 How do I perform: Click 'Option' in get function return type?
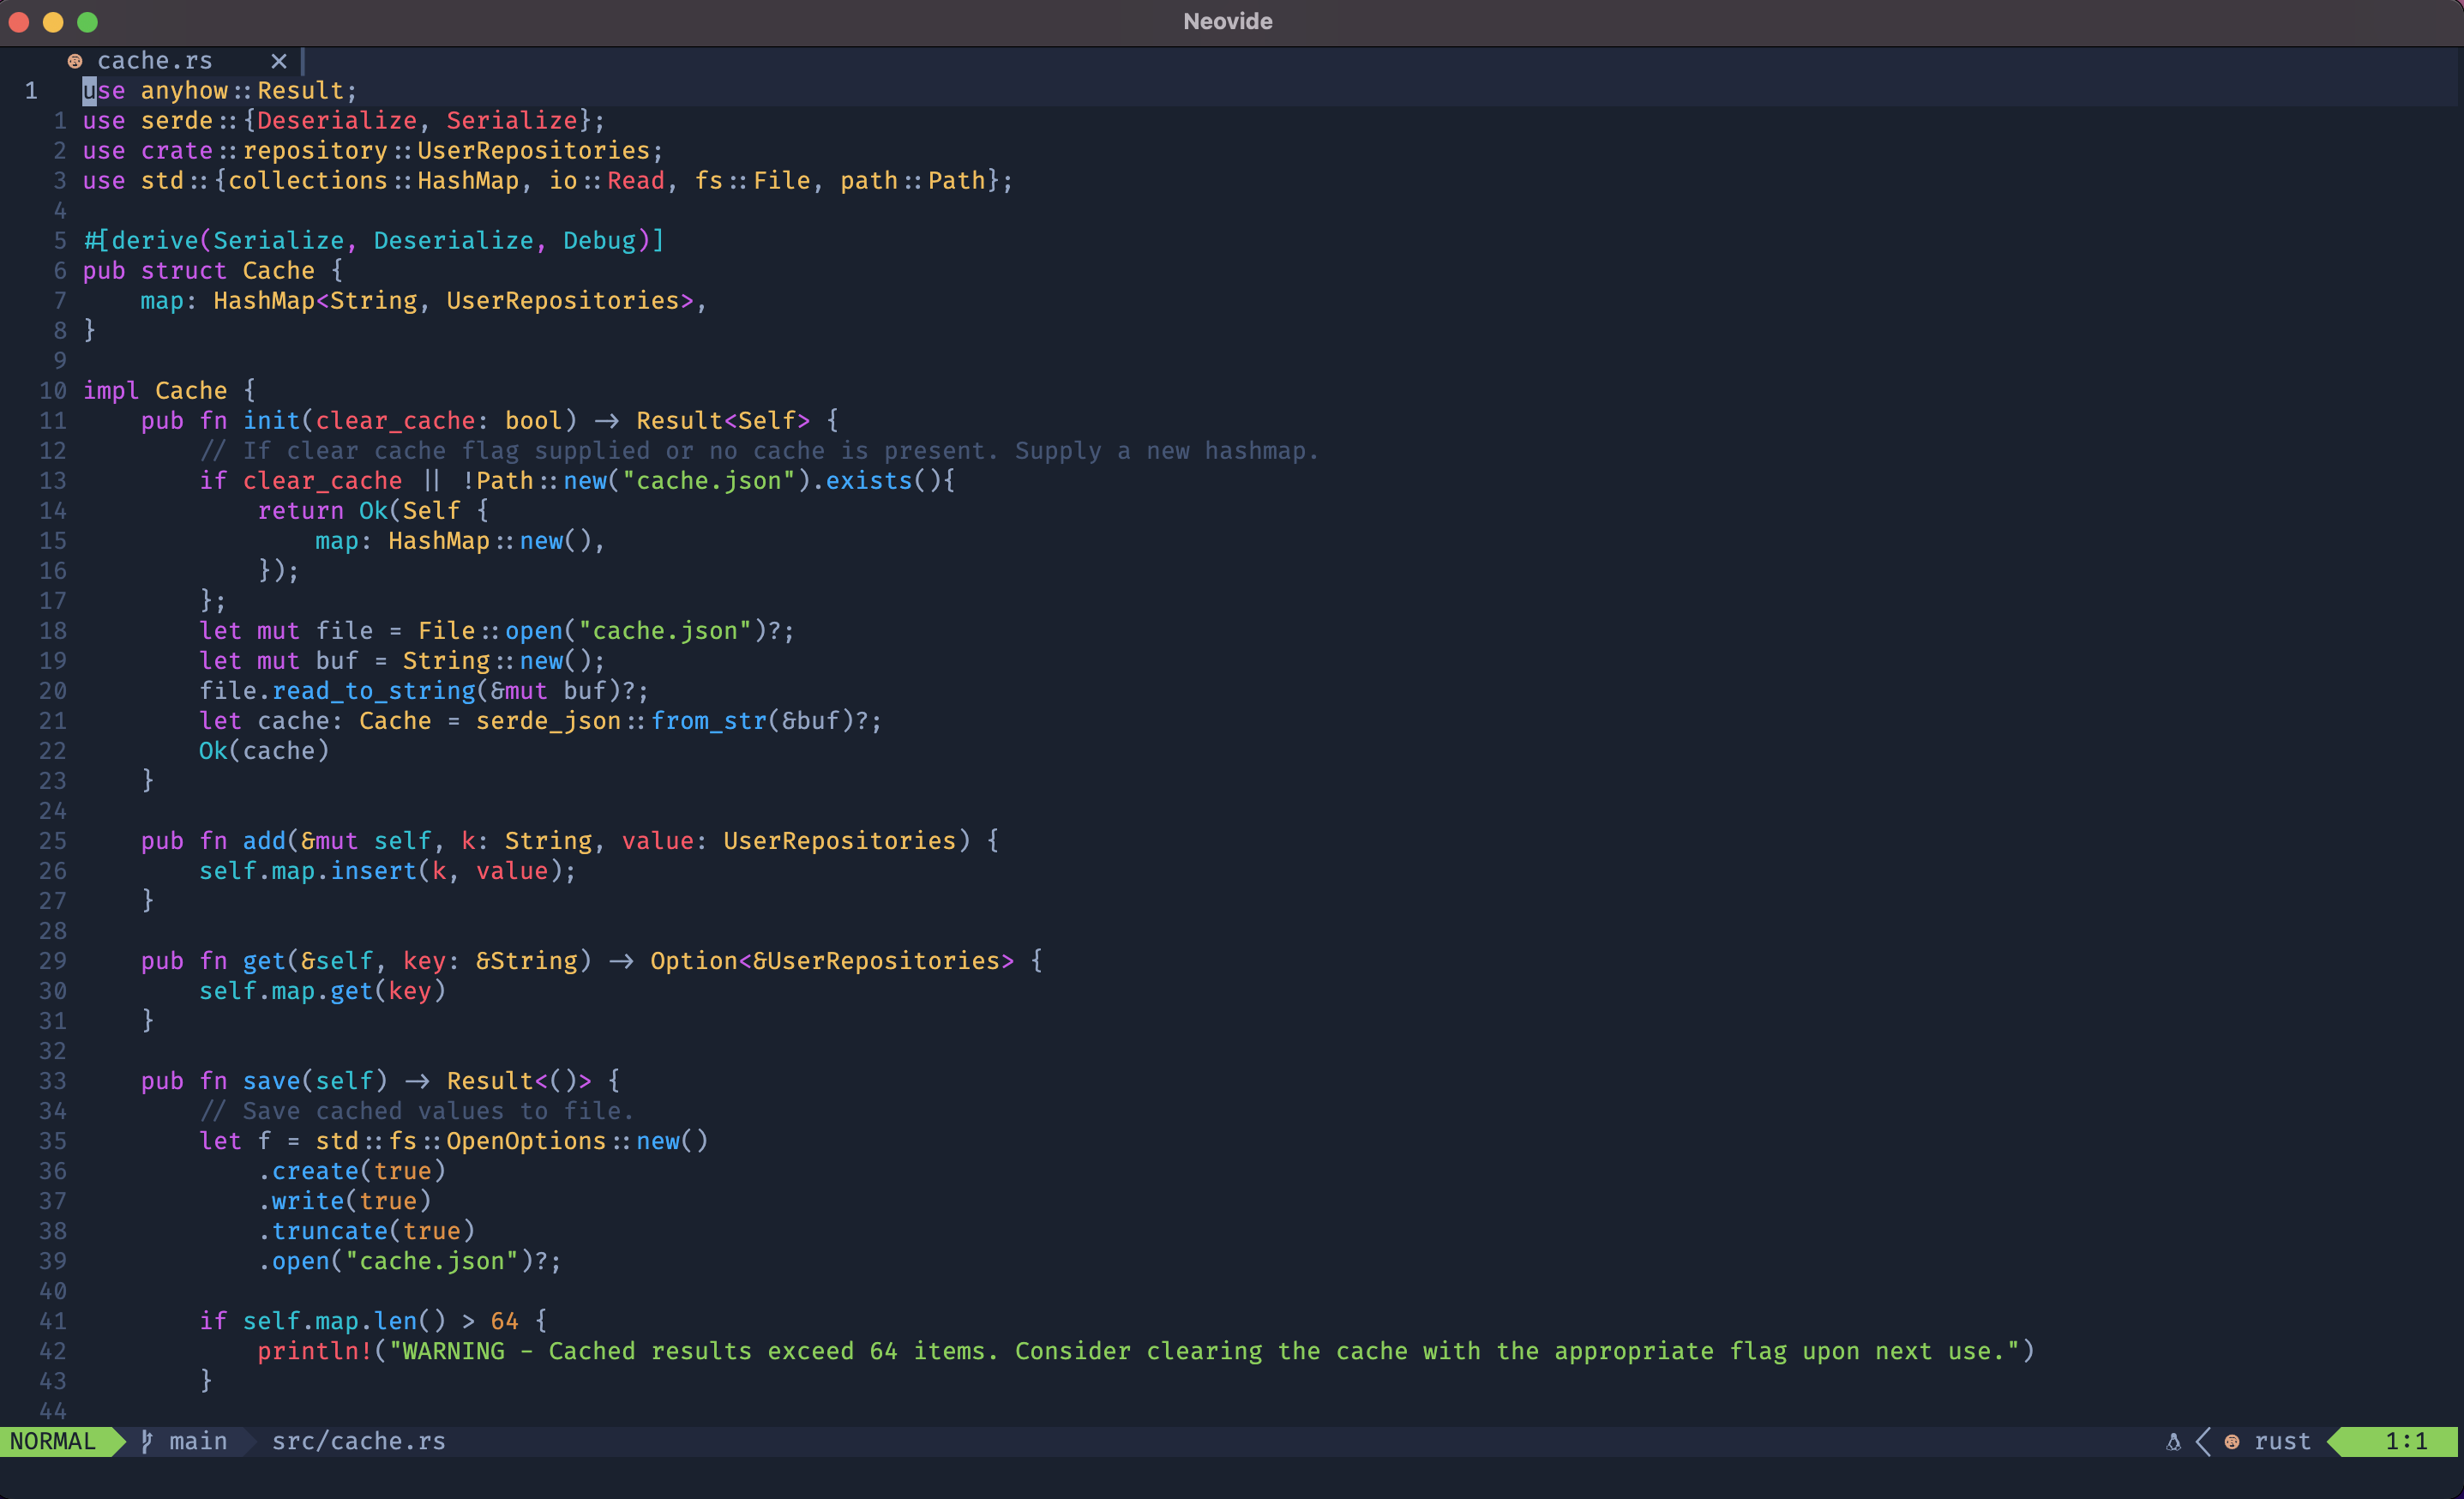click(694, 961)
